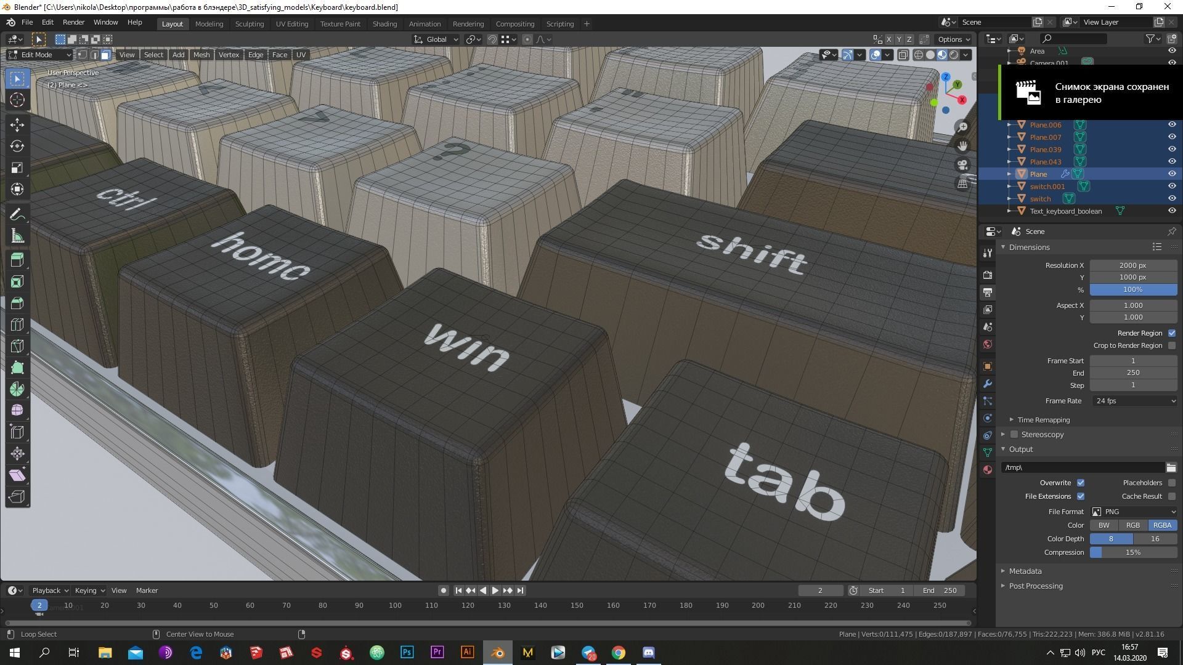Enable face select mode
This screenshot has width=1183, height=665.
(x=105, y=55)
